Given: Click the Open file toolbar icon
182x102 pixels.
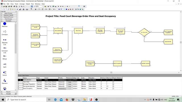Looking at the screenshot, I should (4, 7).
